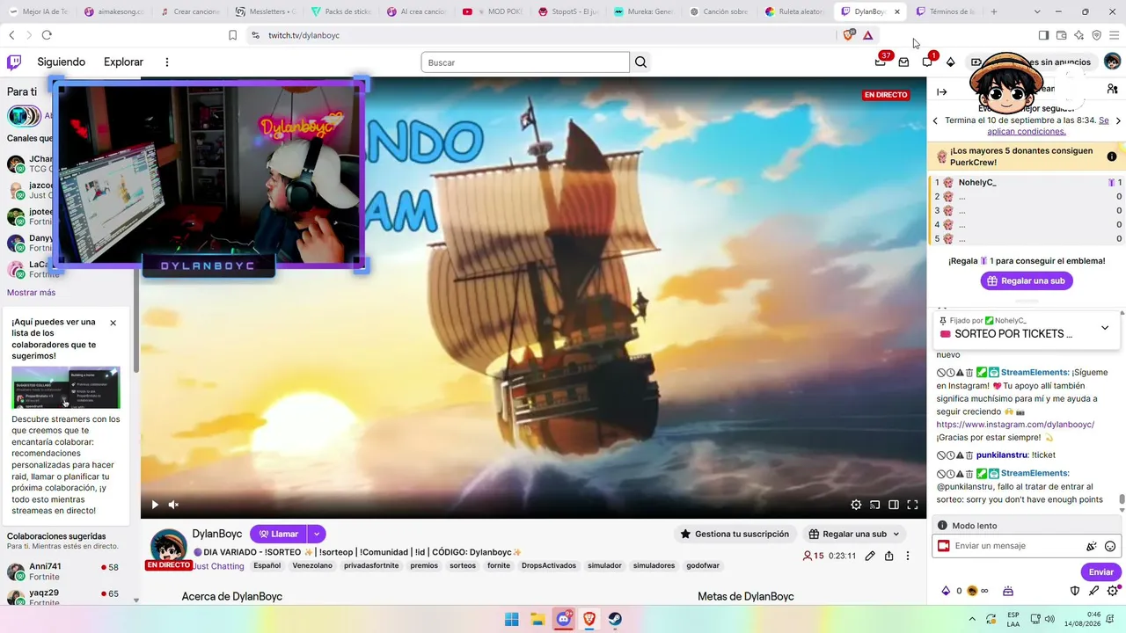Show previous event banner with left chevron
Screen dimensions: 1126x633
pyautogui.click(x=935, y=120)
